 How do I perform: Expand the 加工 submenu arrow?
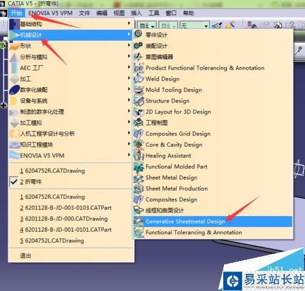click(129, 78)
